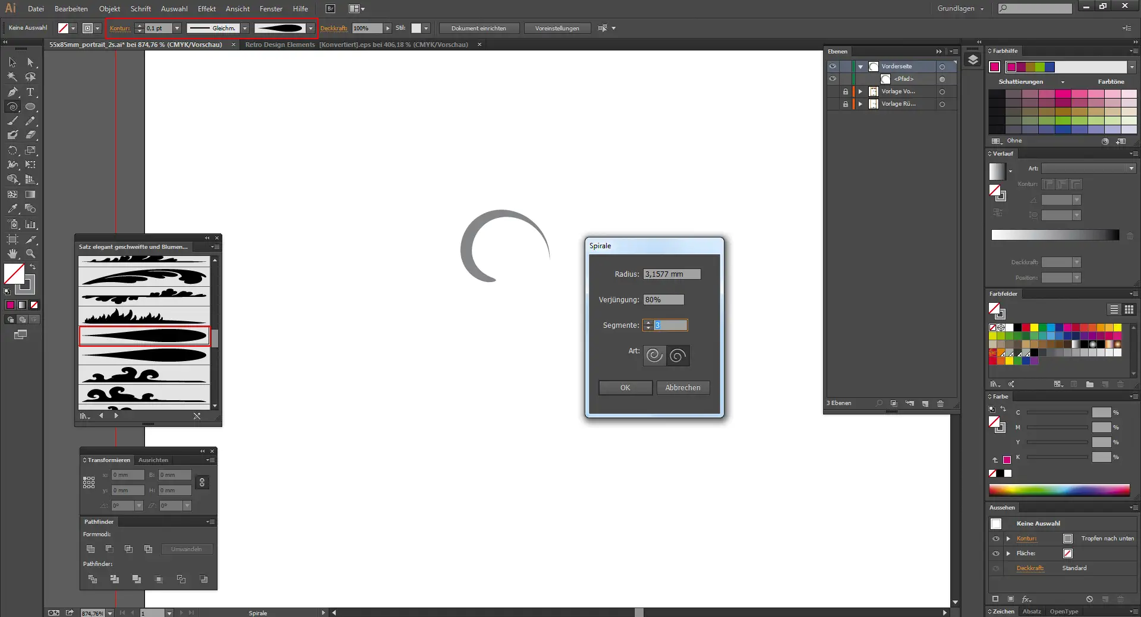The width and height of the screenshot is (1141, 617).
Task: Open the Grundlagen workspace dropdown
Action: 960,9
